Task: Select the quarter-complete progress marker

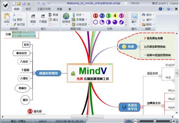Action: pos(102,22)
